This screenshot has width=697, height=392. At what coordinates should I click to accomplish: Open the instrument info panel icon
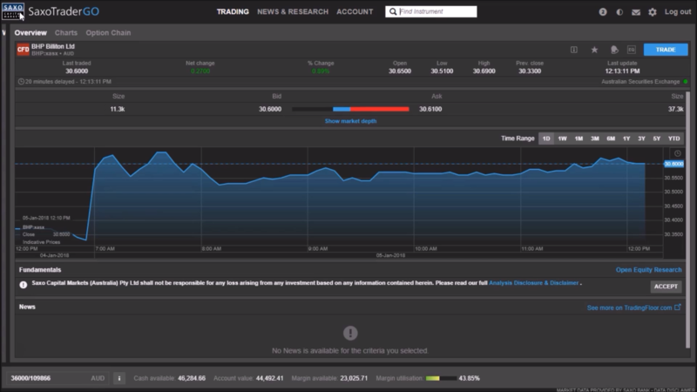pyautogui.click(x=574, y=50)
